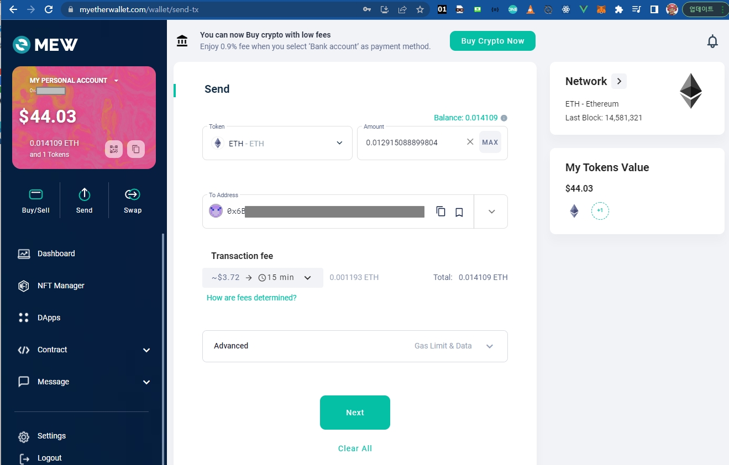Open the ONE extension icon
Screen dimensions: 729x465
(x=513, y=9)
